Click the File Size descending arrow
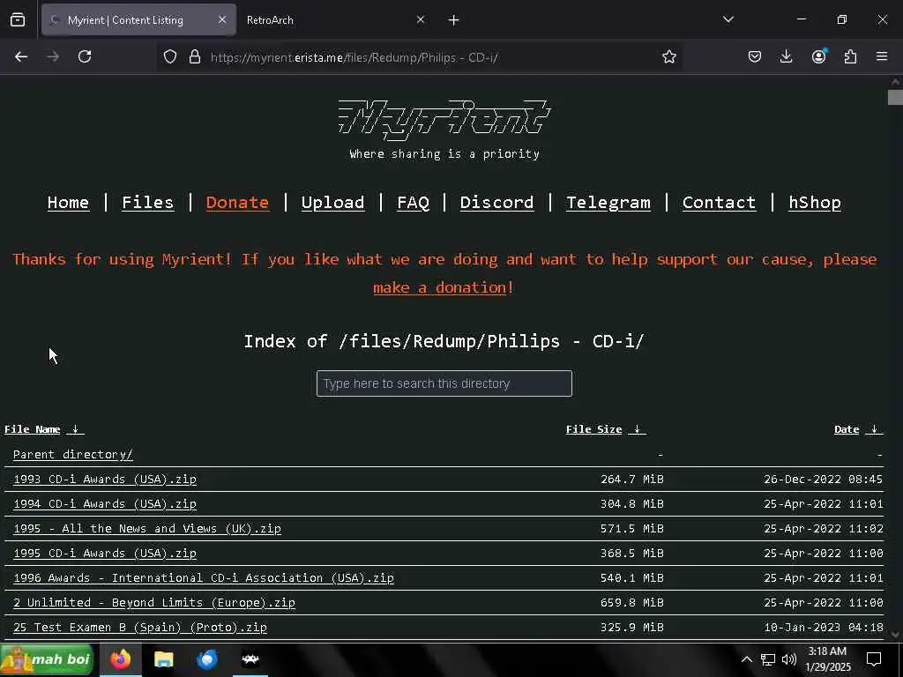Screen dimensions: 903x677 tap(637, 429)
